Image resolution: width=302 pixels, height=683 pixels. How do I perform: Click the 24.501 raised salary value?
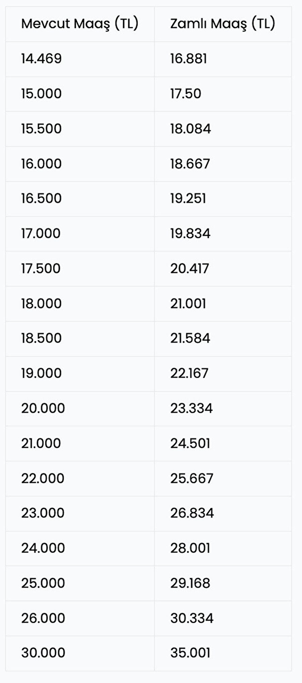(190, 443)
